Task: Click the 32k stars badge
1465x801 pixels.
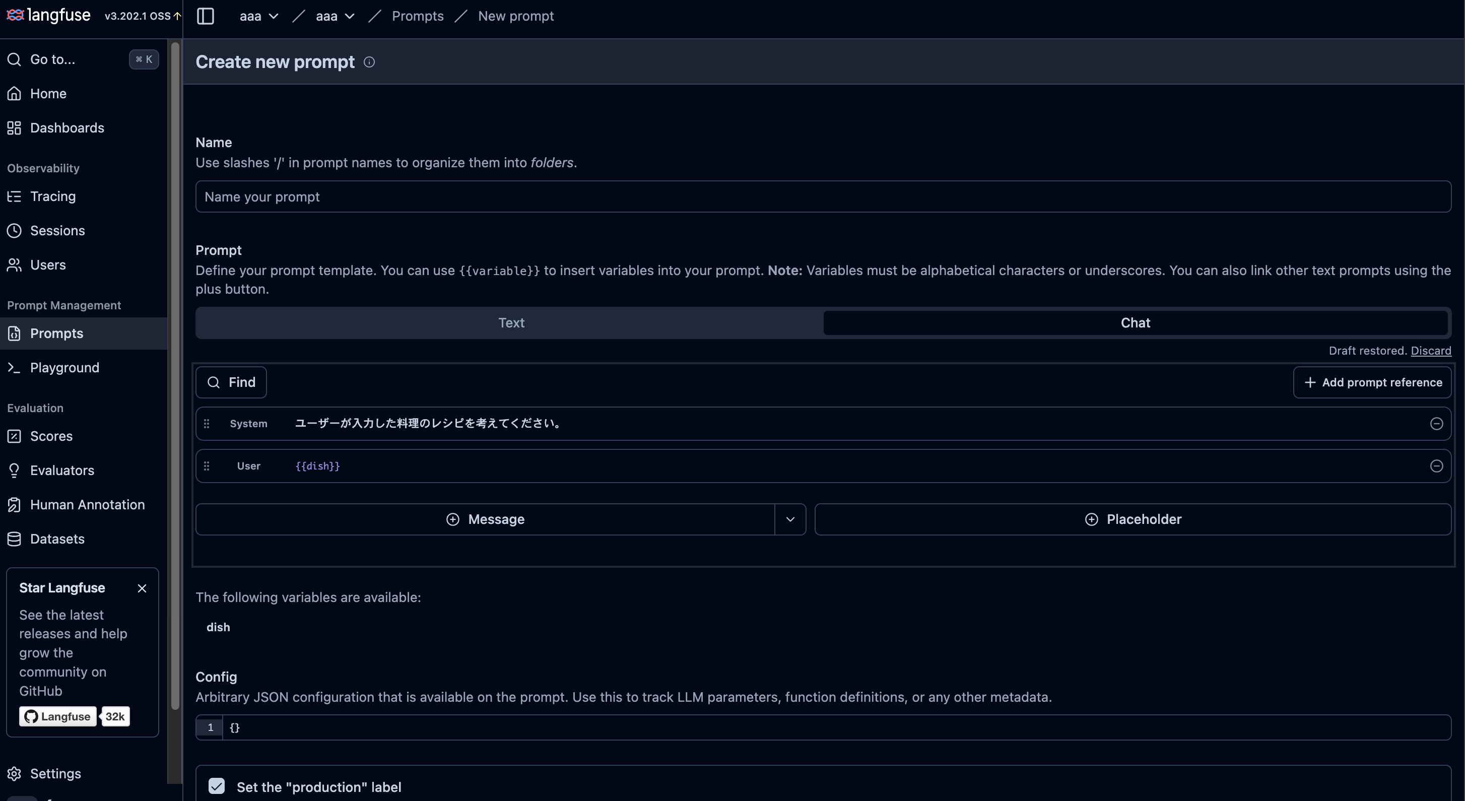Action: pyautogui.click(x=115, y=716)
